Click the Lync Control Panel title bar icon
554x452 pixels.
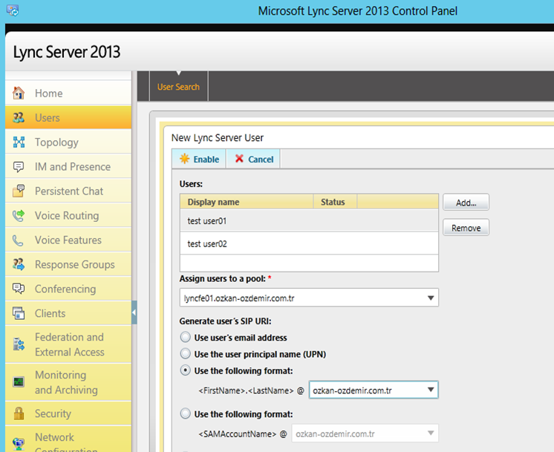click(13, 10)
